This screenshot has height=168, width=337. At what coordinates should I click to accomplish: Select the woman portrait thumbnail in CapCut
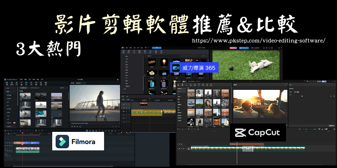click(x=208, y=103)
